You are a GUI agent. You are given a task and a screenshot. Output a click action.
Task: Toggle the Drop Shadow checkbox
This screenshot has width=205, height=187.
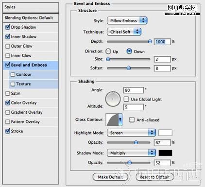[x=7, y=27]
